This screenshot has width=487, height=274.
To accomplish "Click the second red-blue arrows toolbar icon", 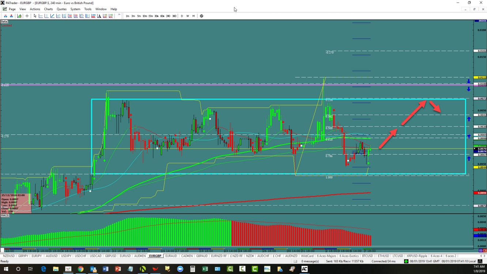I will 11,16.
